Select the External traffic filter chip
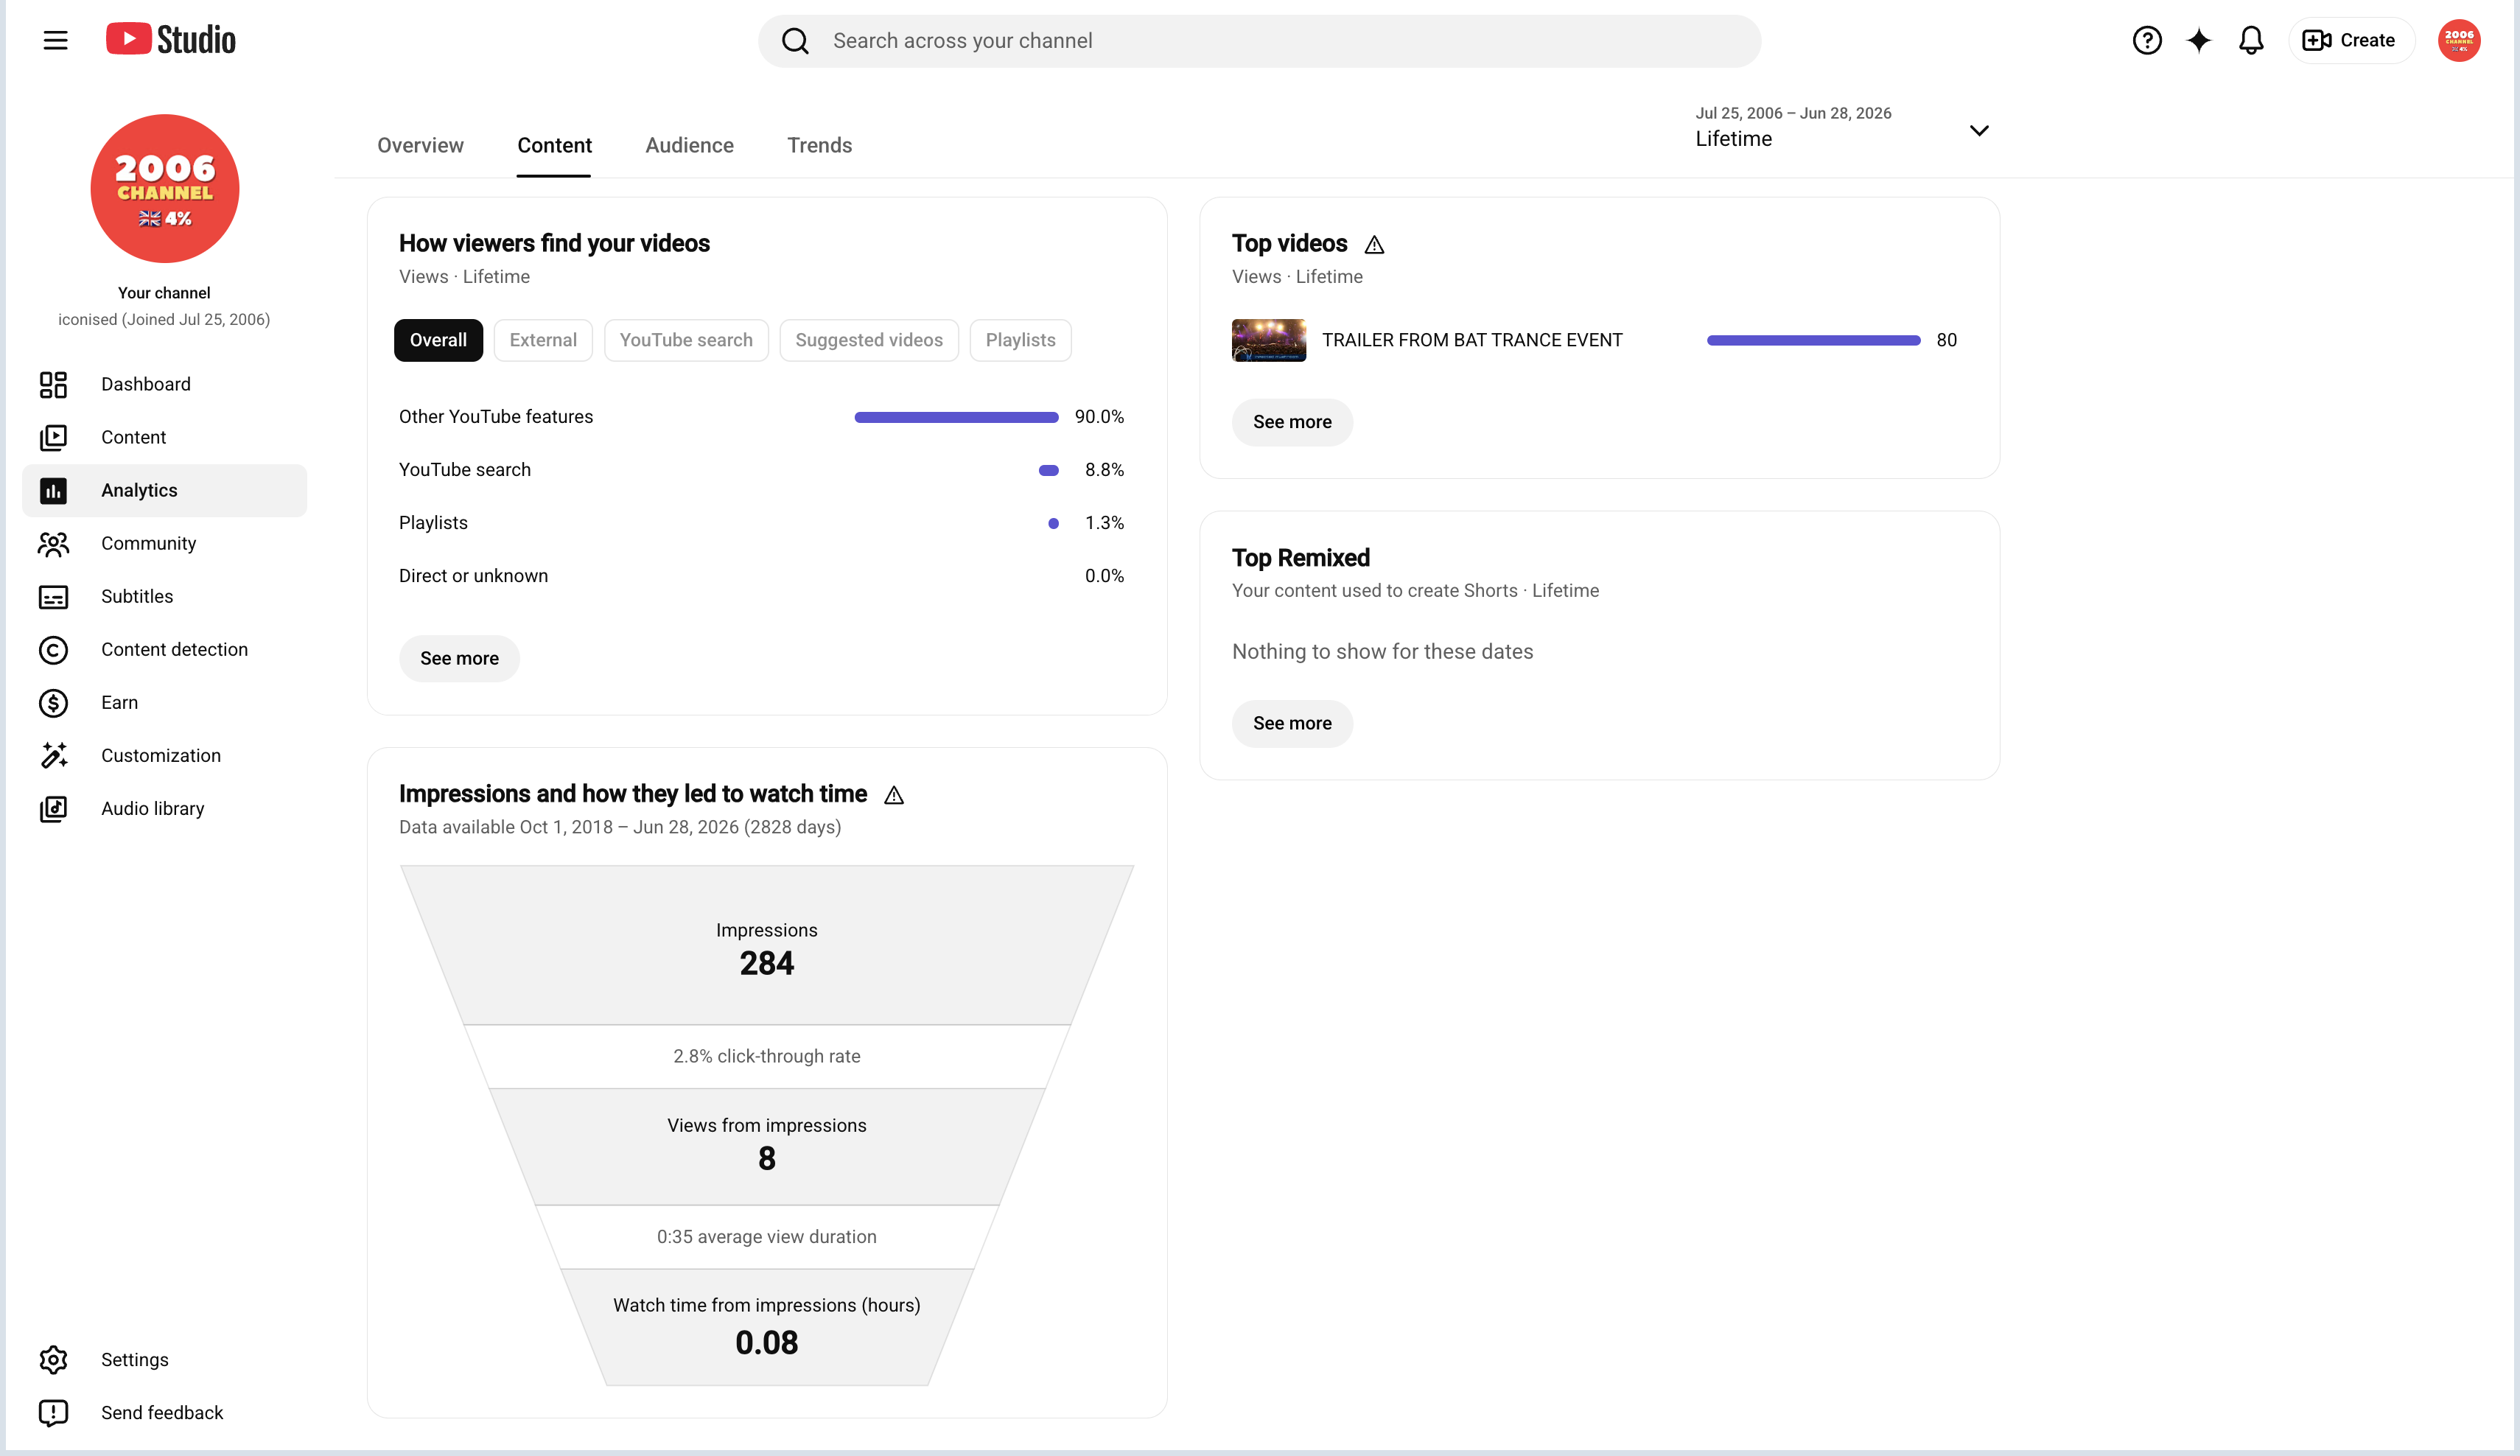 click(543, 340)
